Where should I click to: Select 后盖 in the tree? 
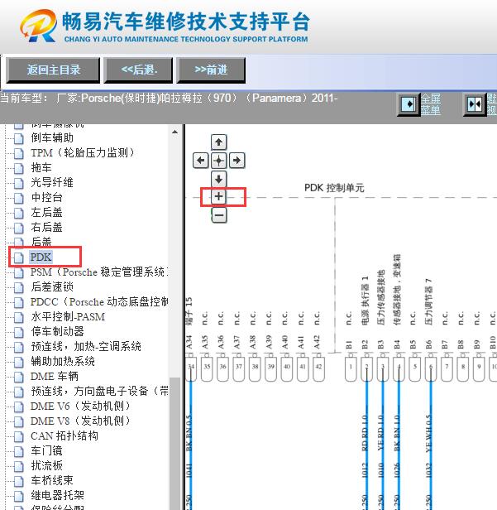pyautogui.click(x=41, y=242)
